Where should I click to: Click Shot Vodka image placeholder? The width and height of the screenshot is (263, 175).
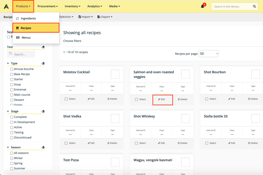(x=115, y=118)
